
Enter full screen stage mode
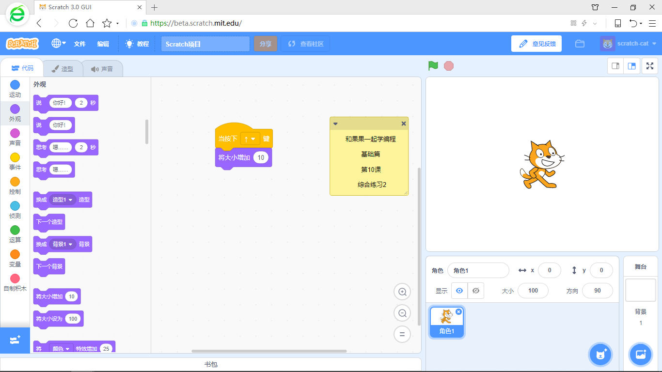click(x=650, y=66)
